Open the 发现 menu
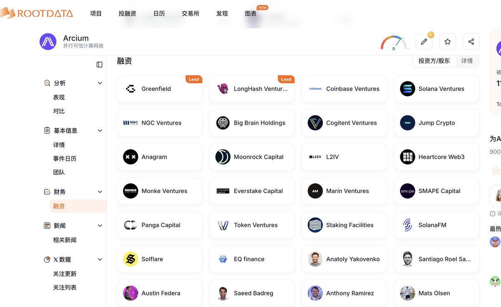The width and height of the screenshot is (501, 307). click(x=222, y=13)
